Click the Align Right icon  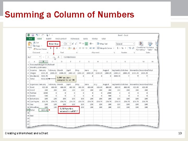point(86,48)
